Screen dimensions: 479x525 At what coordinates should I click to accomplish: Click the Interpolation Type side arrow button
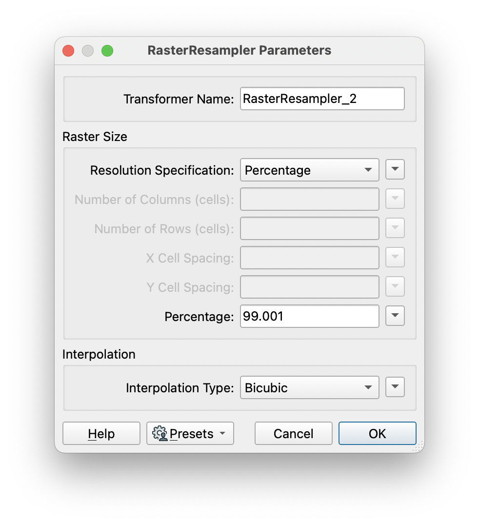(395, 387)
